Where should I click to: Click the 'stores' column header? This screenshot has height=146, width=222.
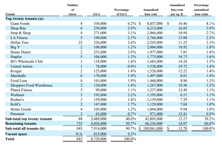click(x=72, y=14)
